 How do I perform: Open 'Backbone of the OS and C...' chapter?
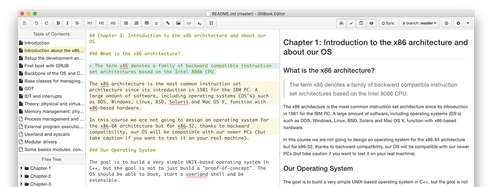[x=51, y=73]
